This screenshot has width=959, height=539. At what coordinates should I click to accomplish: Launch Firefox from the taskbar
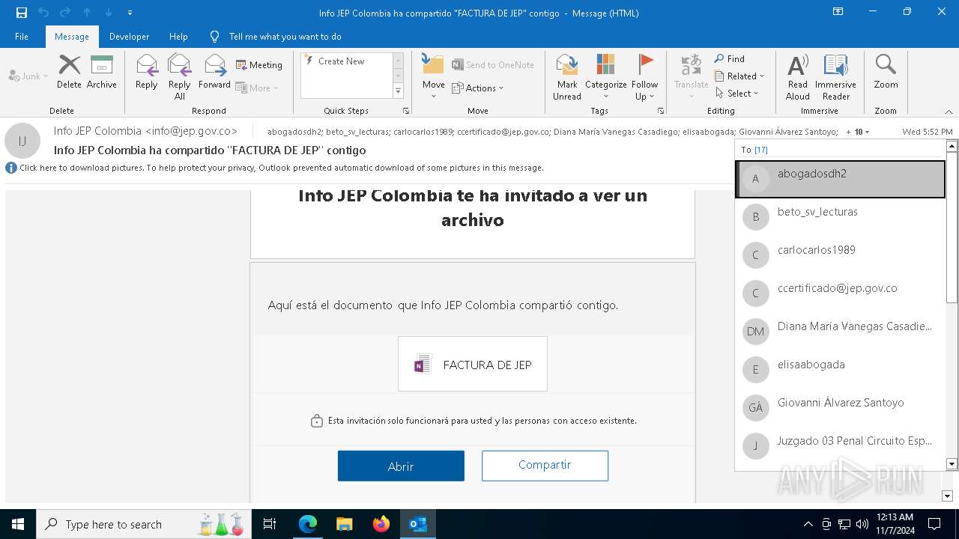(x=381, y=524)
